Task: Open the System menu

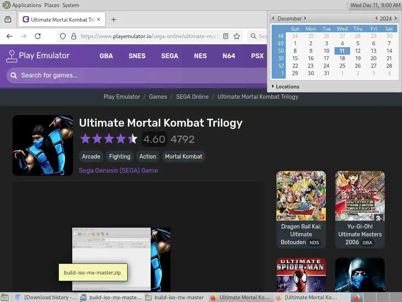Action: pos(71,5)
